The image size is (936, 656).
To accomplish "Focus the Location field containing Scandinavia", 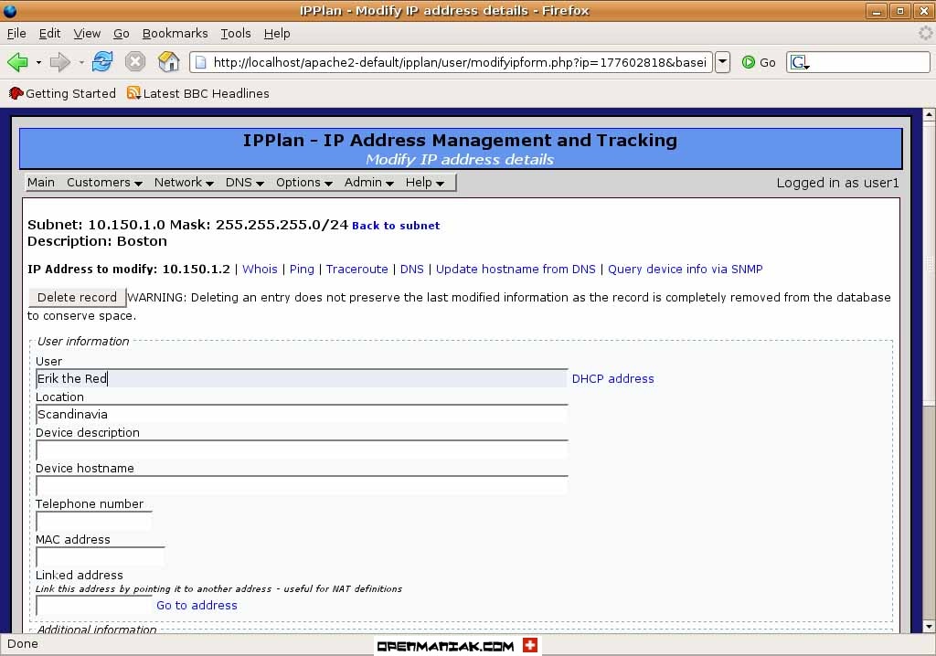I will click(302, 414).
